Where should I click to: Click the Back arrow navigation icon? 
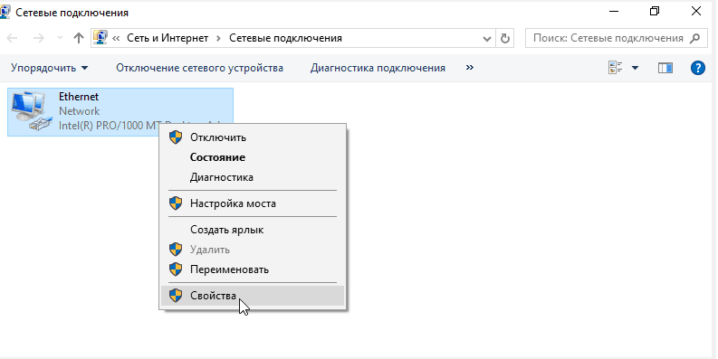coord(13,38)
